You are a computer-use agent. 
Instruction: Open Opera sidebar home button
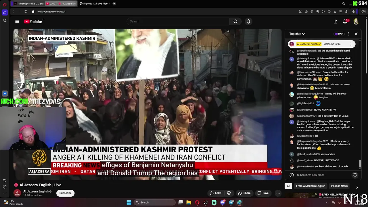tap(5, 12)
